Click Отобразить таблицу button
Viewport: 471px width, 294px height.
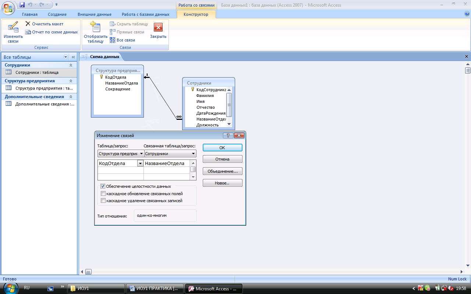(x=96, y=32)
